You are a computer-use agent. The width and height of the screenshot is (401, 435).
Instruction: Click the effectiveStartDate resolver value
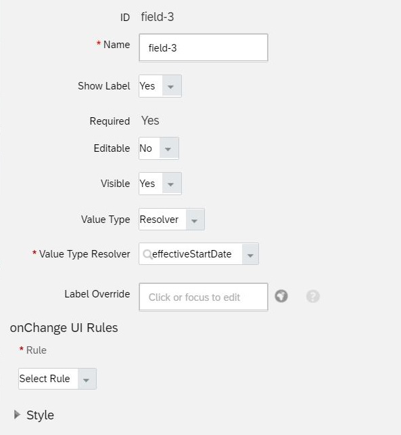point(191,254)
